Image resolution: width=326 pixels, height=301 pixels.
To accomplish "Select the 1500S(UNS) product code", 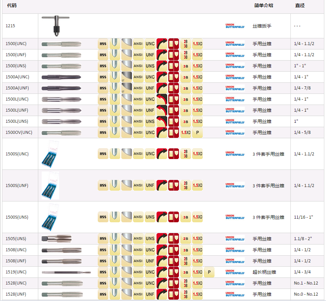I will pos(17,217).
